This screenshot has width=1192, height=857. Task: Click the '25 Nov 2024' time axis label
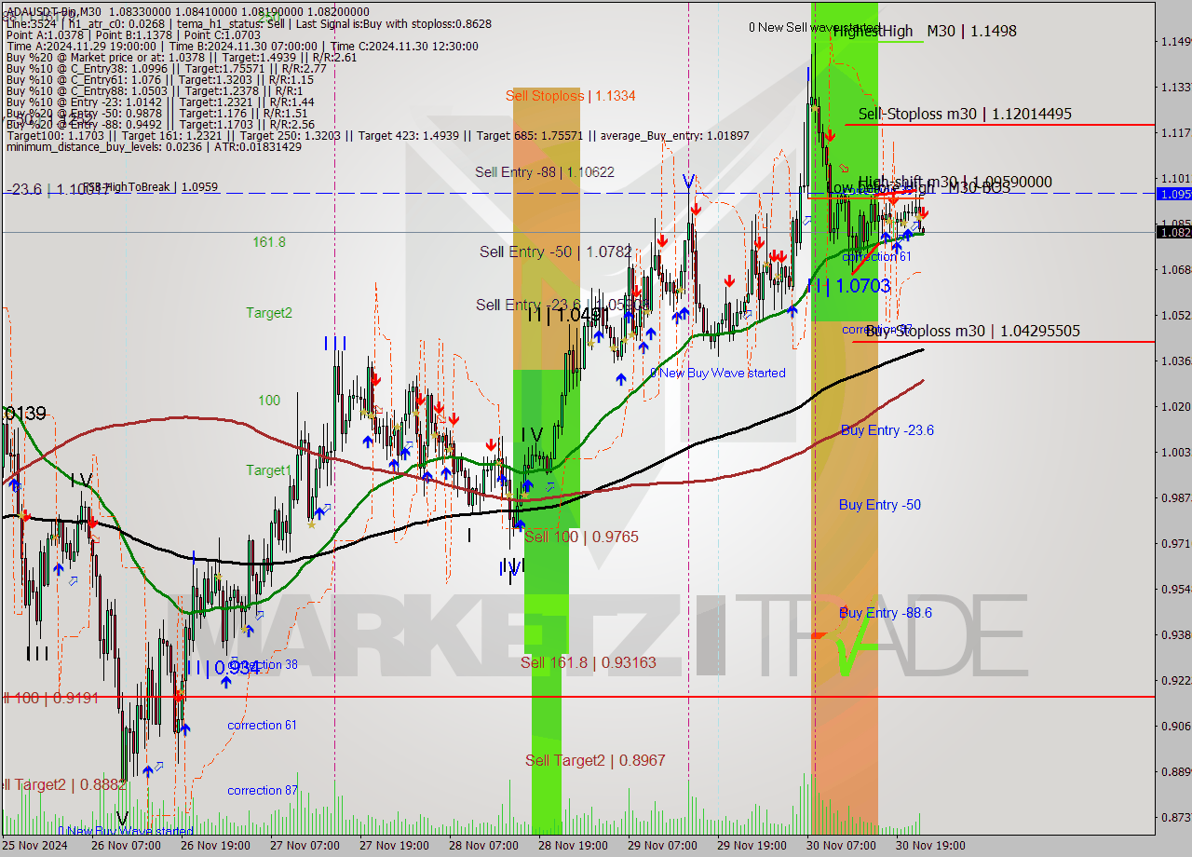point(35,846)
